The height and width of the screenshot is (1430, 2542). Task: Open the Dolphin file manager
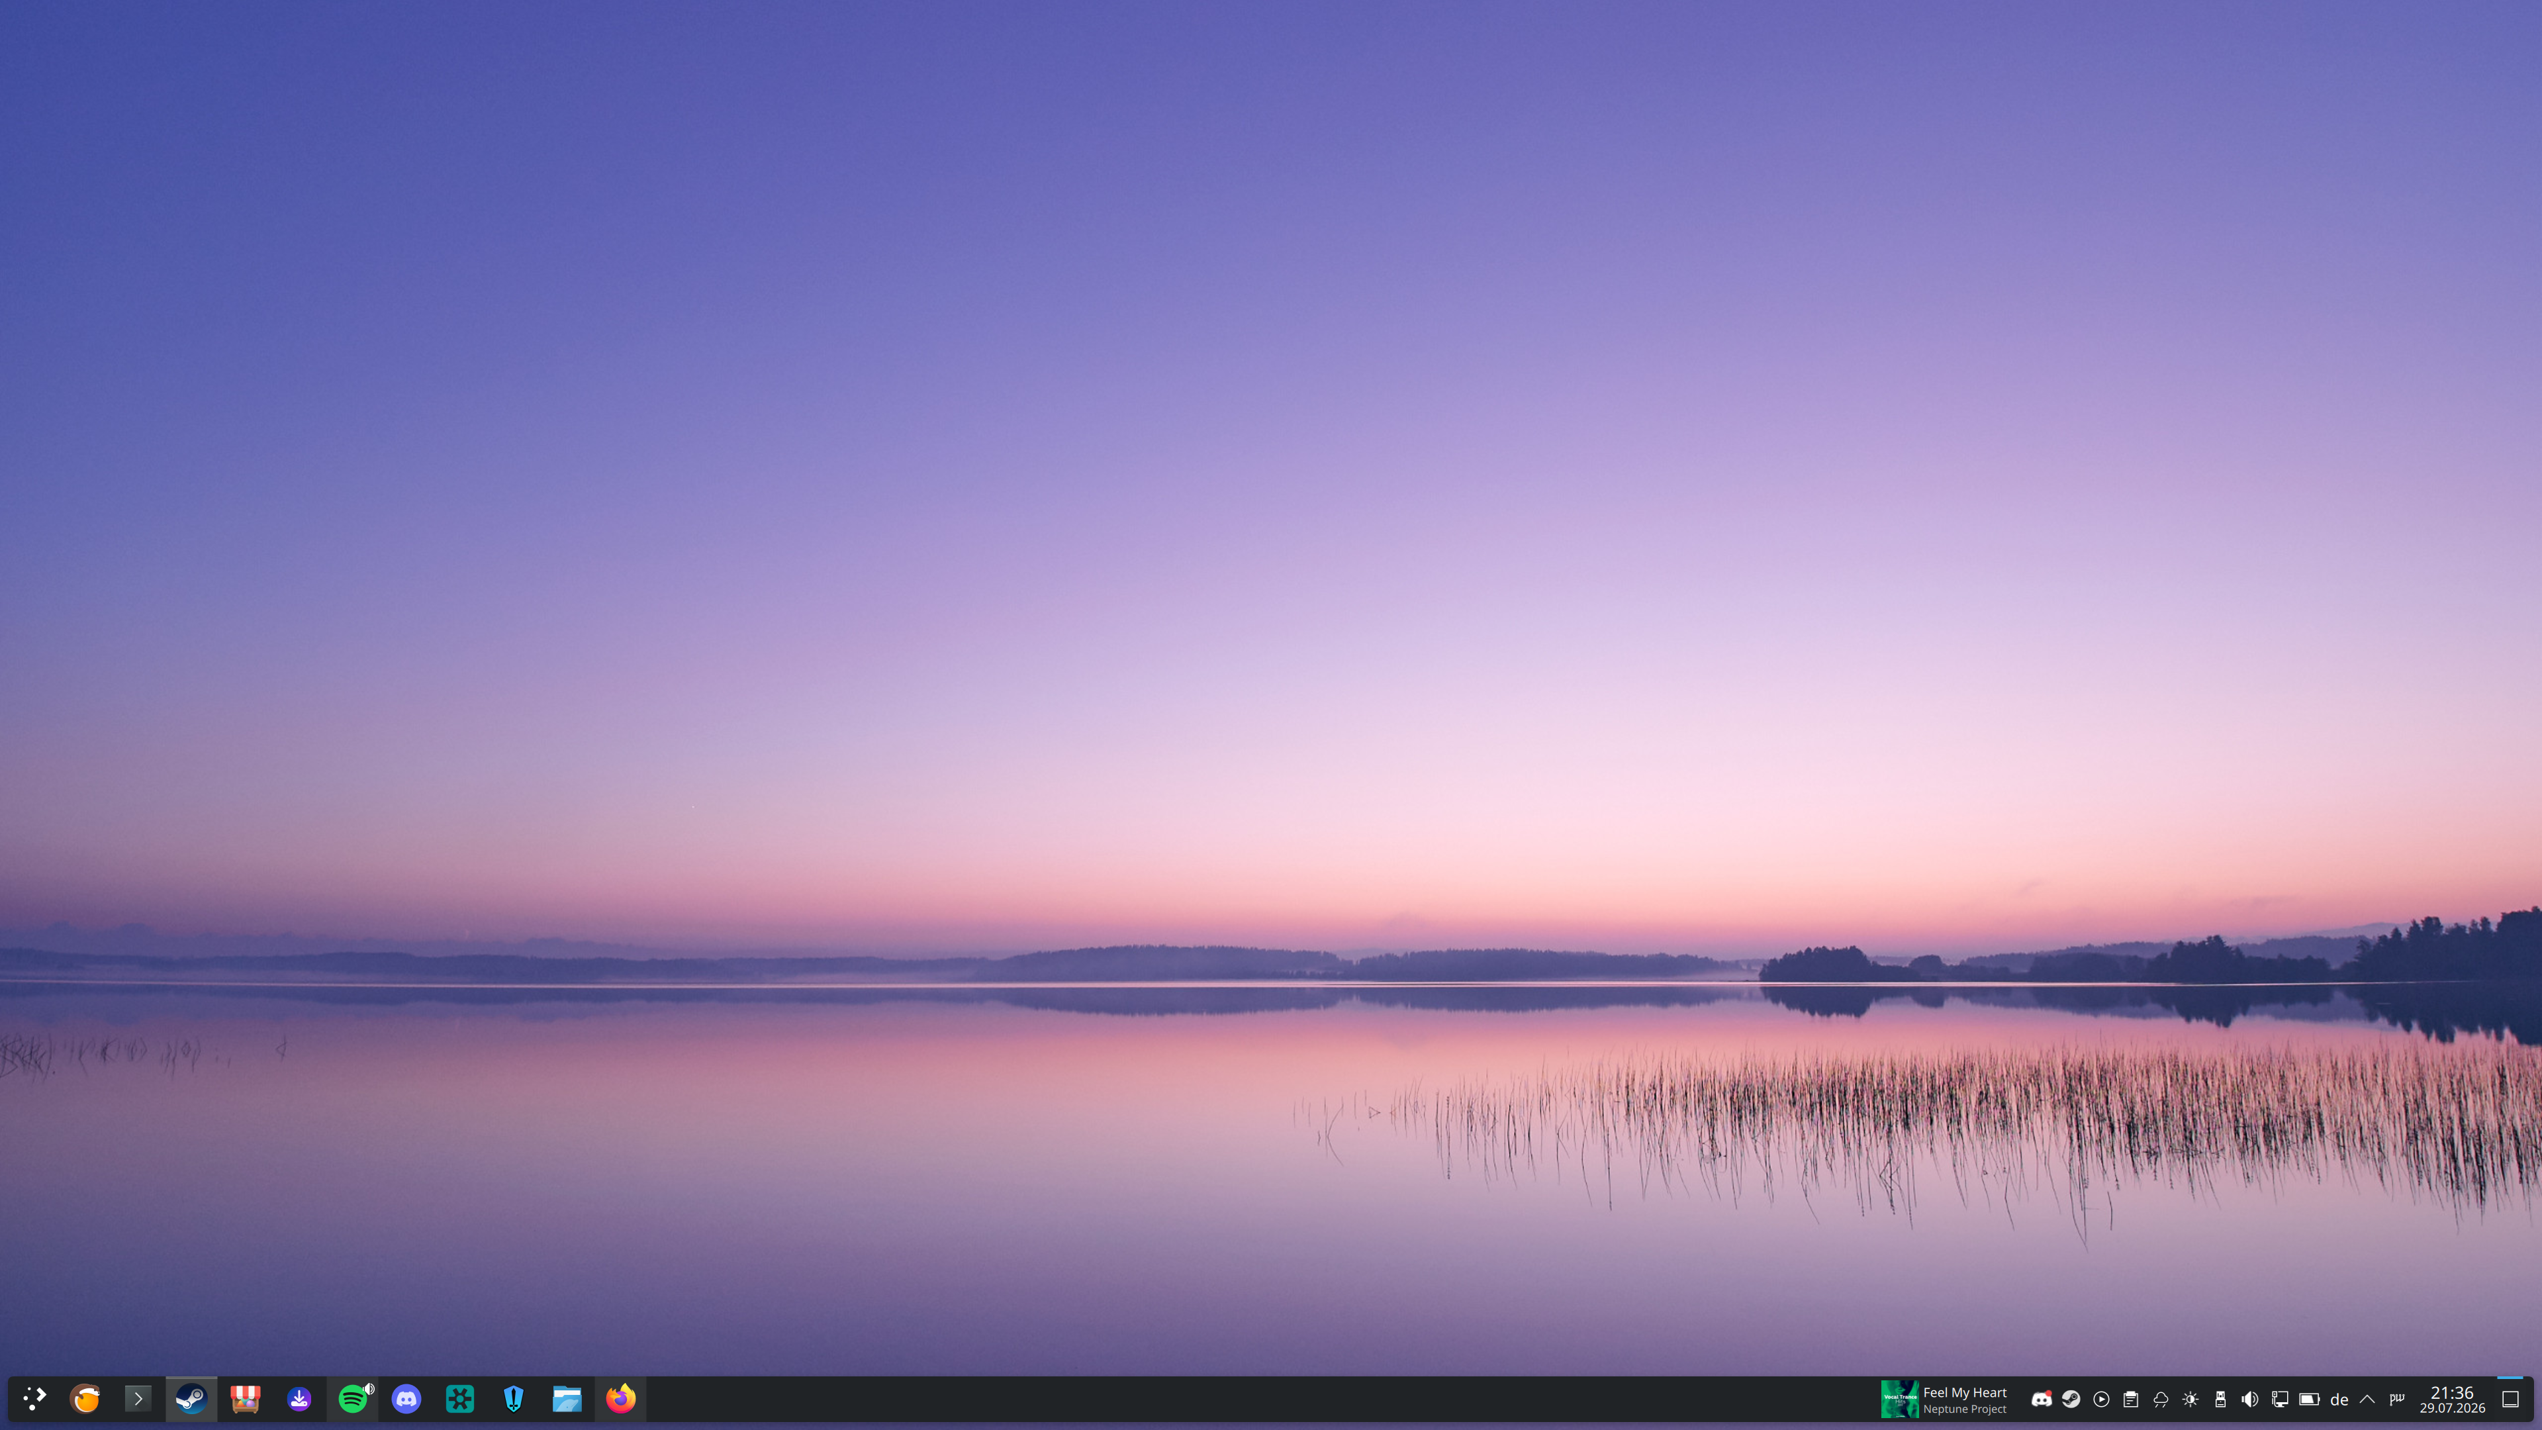pos(567,1398)
